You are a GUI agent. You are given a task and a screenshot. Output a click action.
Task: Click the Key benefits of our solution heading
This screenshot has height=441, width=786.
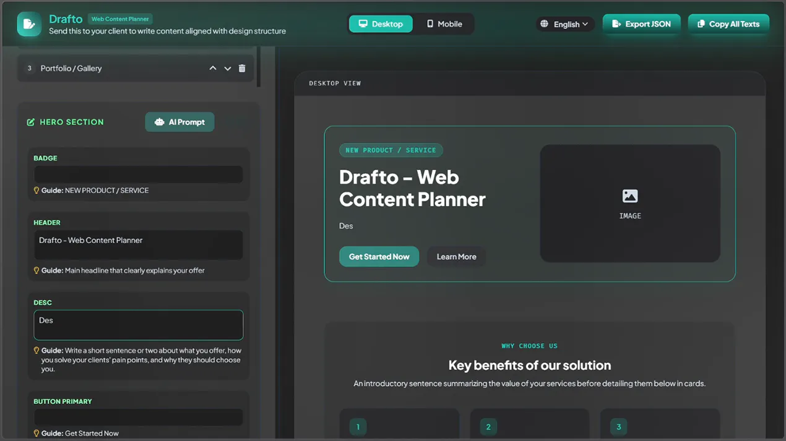point(530,366)
